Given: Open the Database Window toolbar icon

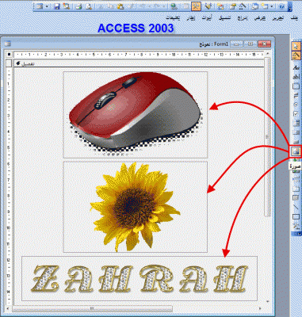Looking at the screenshot, I should pyautogui.click(x=254, y=6).
